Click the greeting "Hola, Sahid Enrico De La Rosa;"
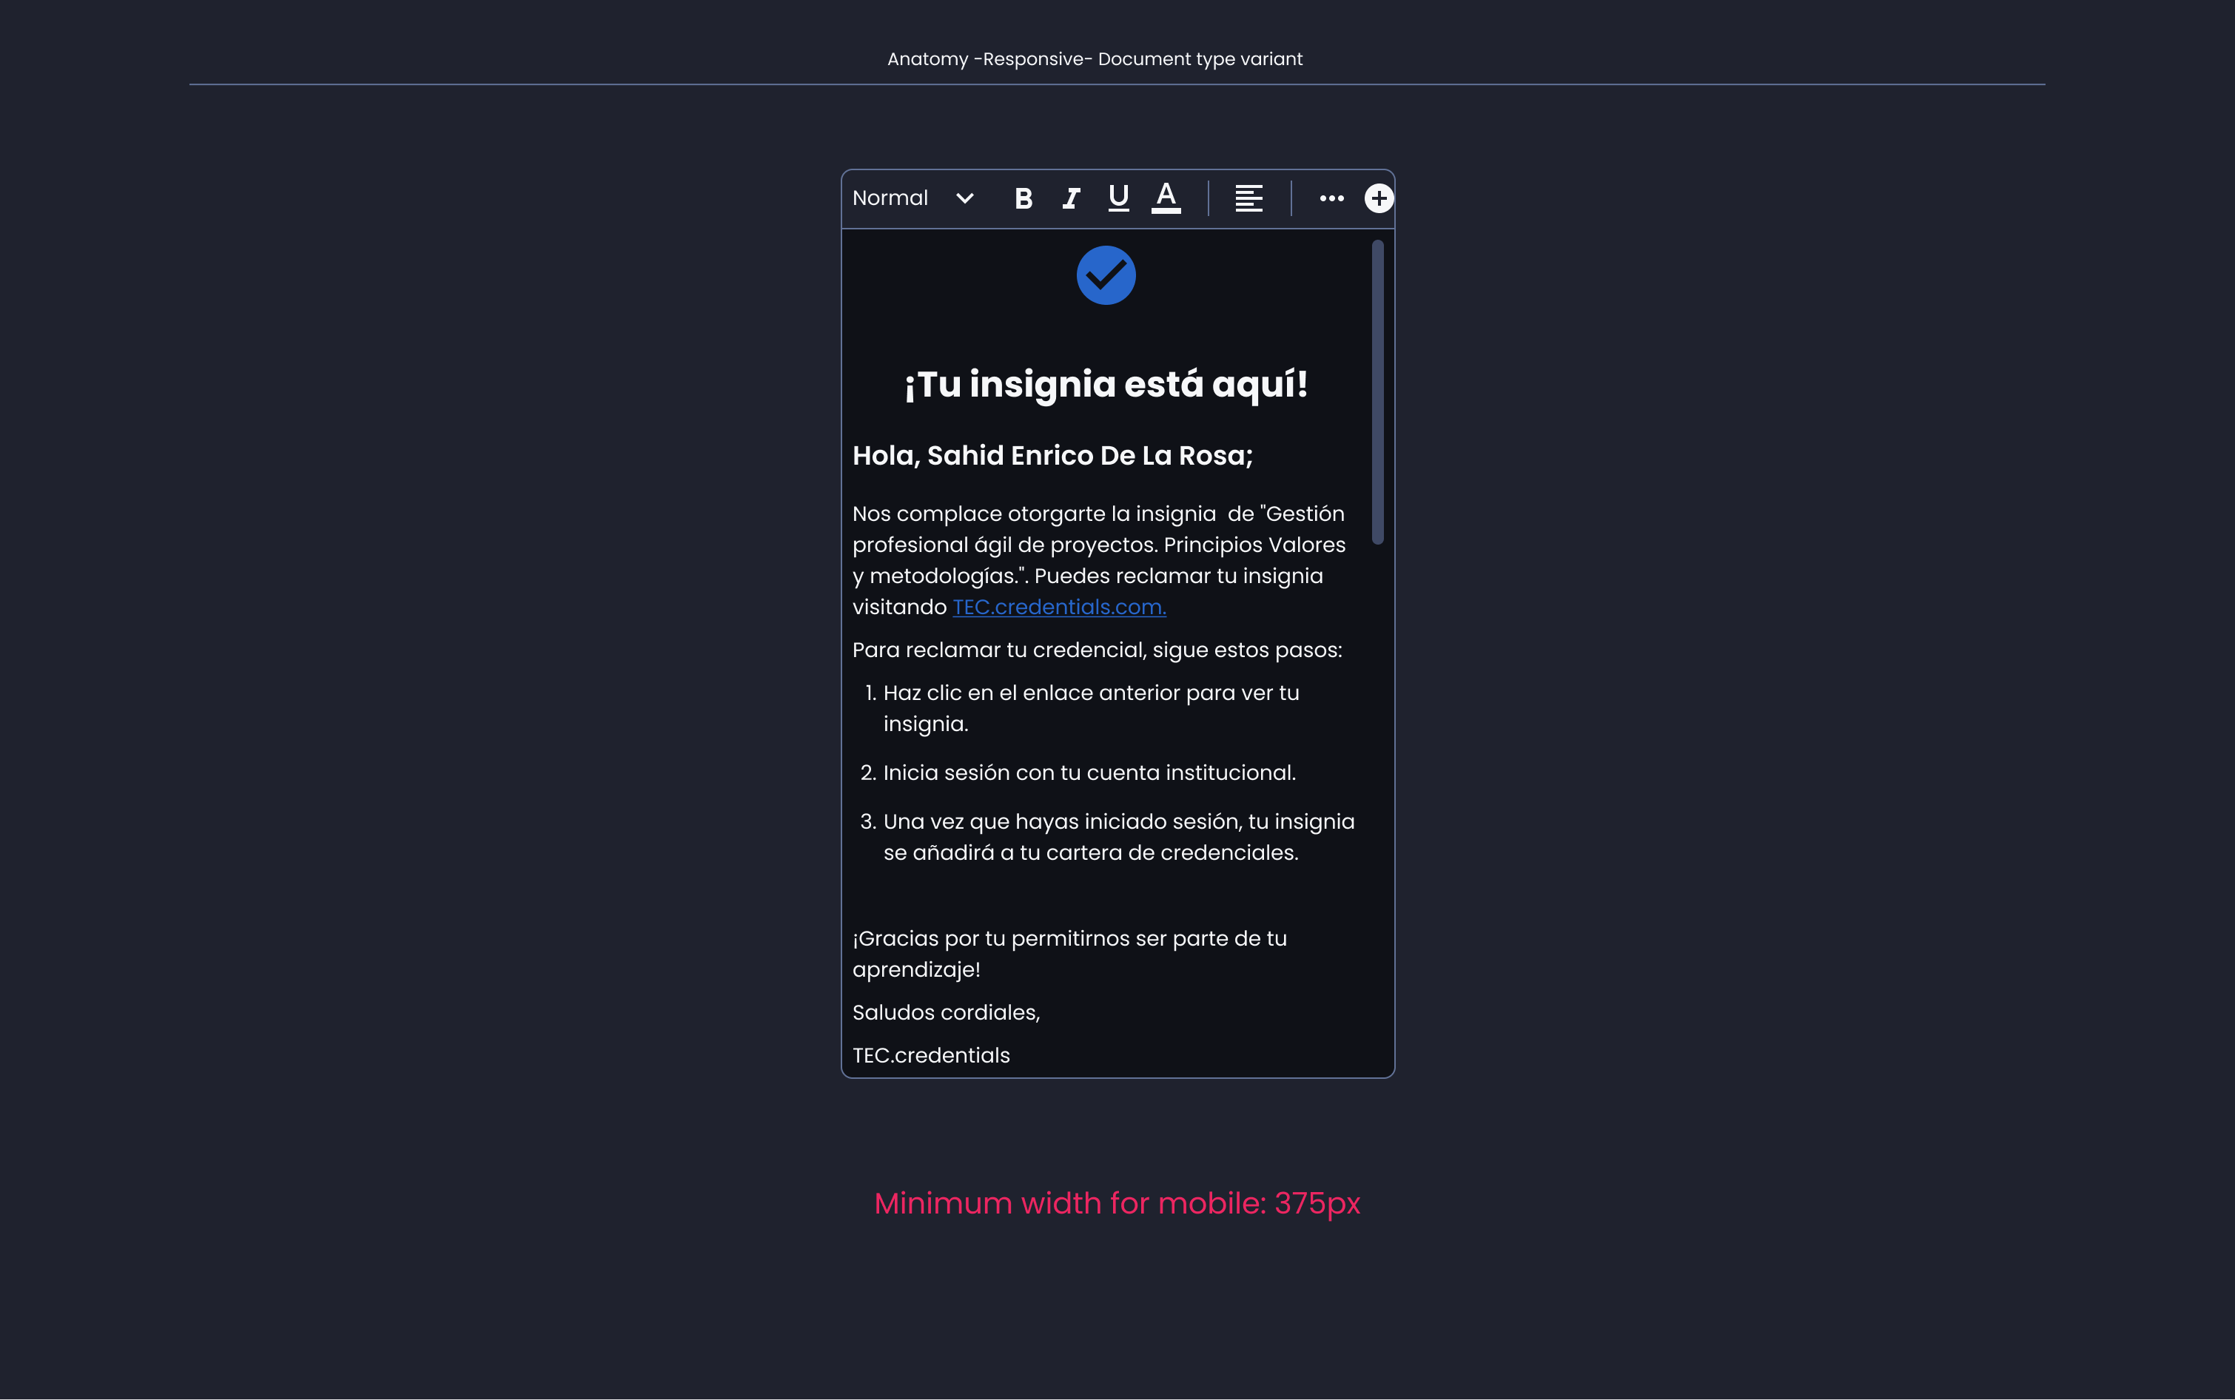 point(1052,456)
